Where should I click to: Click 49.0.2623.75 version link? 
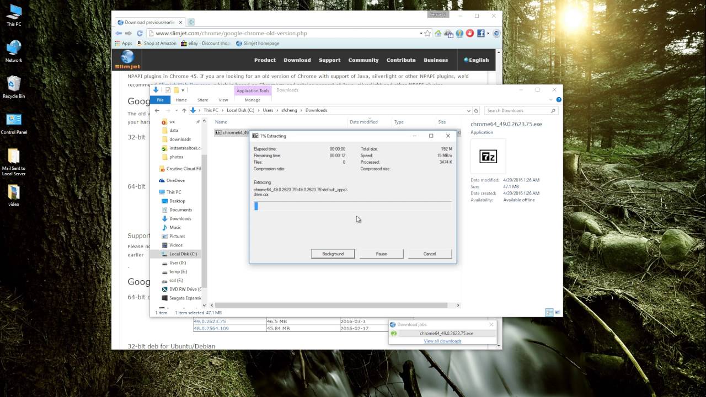pos(210,321)
